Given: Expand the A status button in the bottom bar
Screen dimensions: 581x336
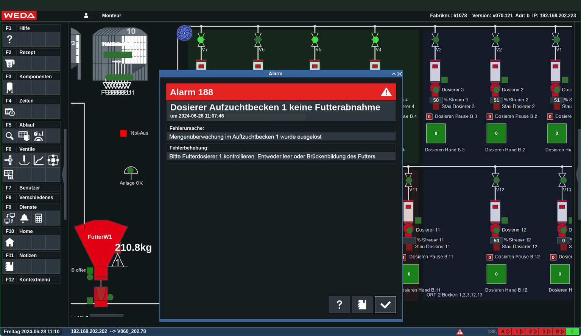Looking at the screenshot, I should click(x=505, y=332).
